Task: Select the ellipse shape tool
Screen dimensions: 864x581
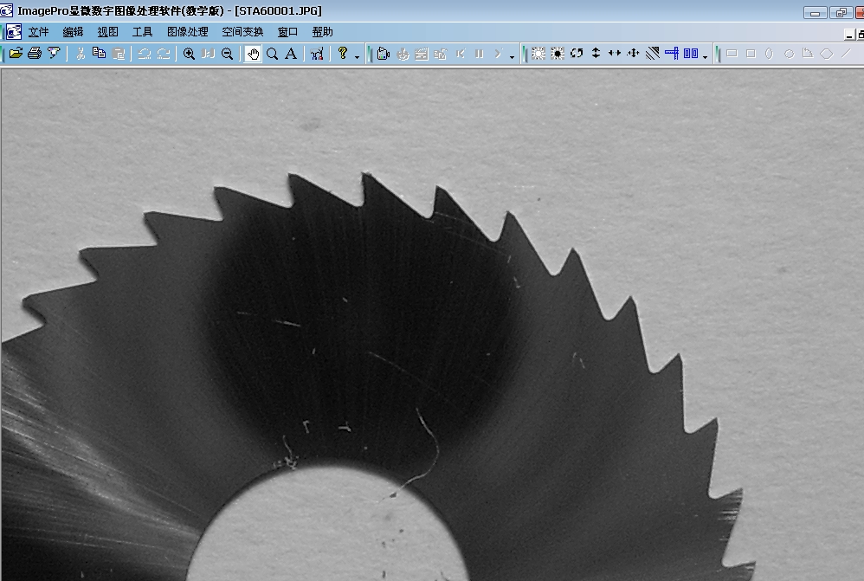Action: [x=770, y=54]
